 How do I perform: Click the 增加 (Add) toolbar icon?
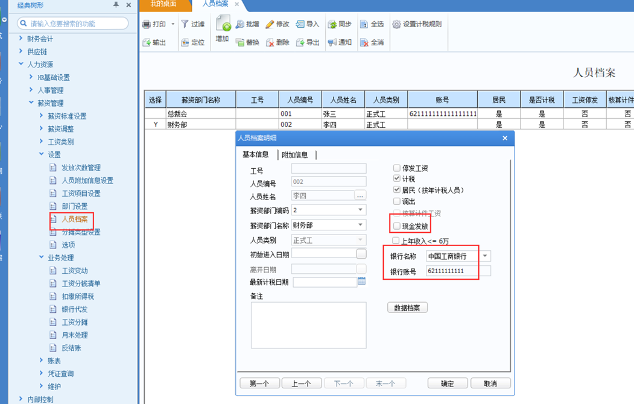pos(223,25)
